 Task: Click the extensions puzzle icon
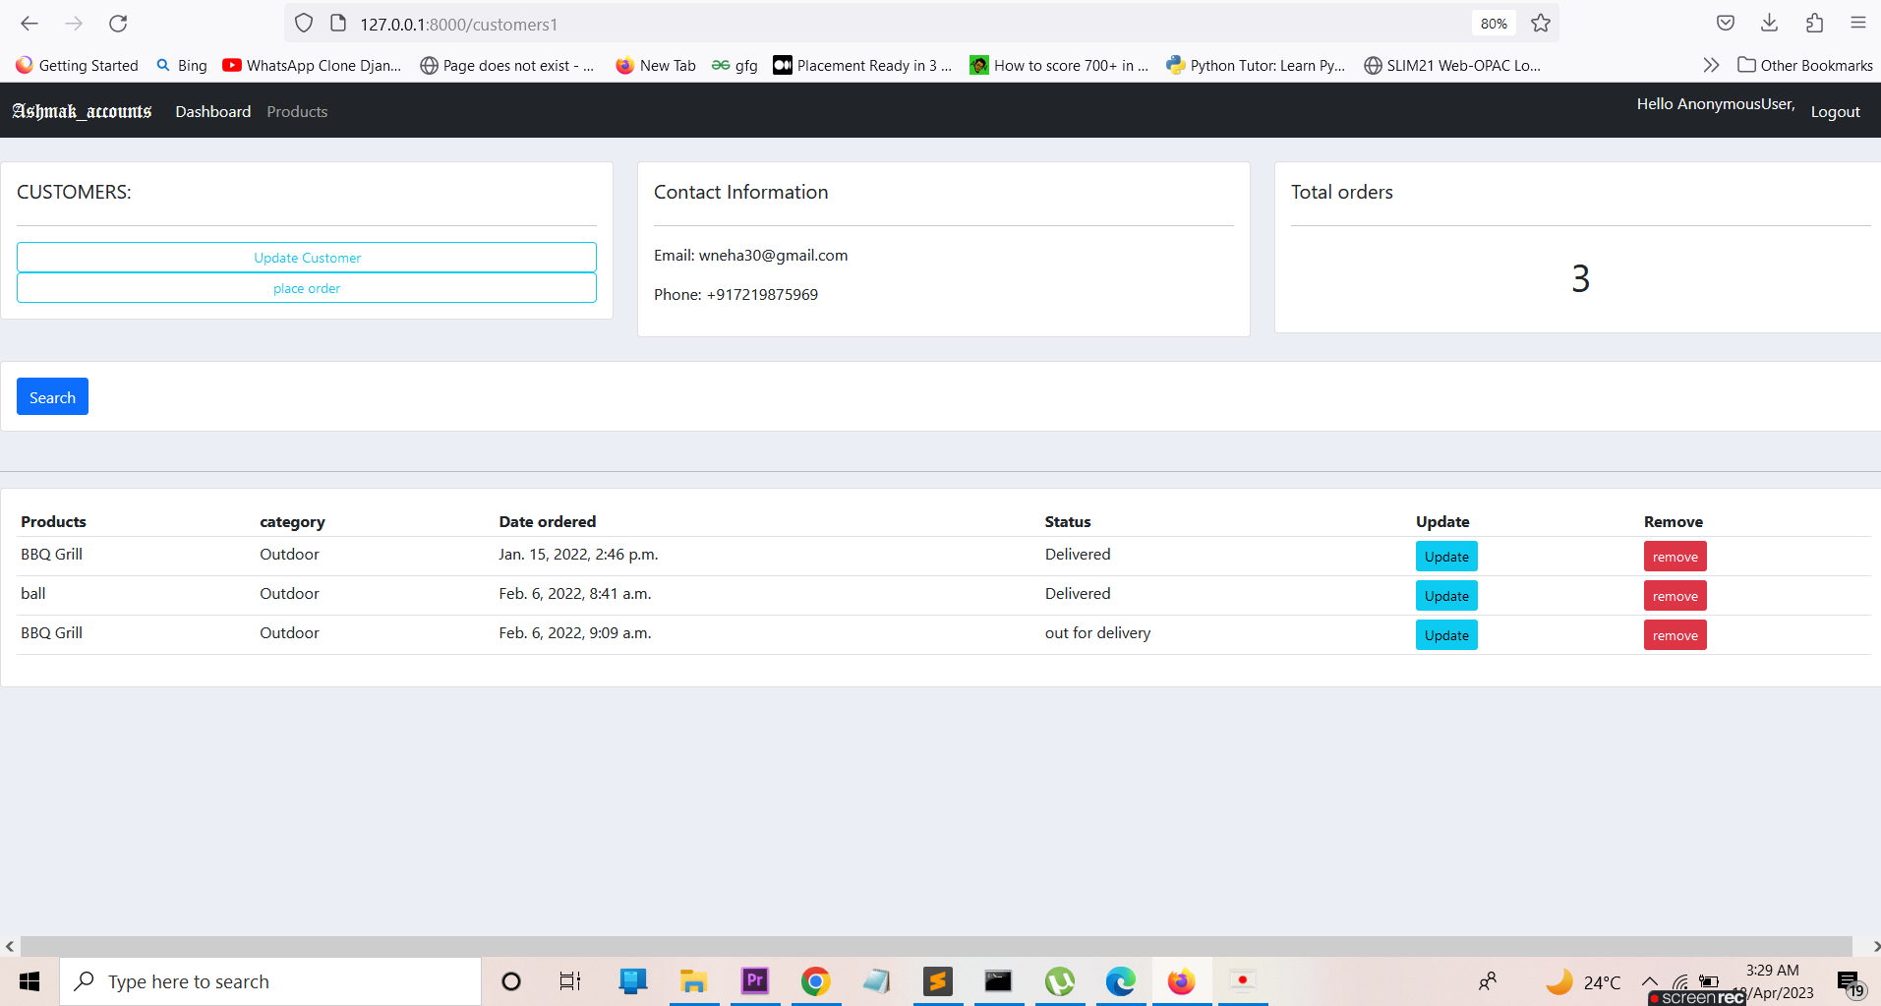pyautogui.click(x=1814, y=23)
